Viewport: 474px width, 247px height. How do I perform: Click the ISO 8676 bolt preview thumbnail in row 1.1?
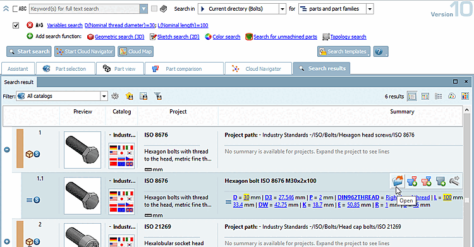tap(82, 196)
